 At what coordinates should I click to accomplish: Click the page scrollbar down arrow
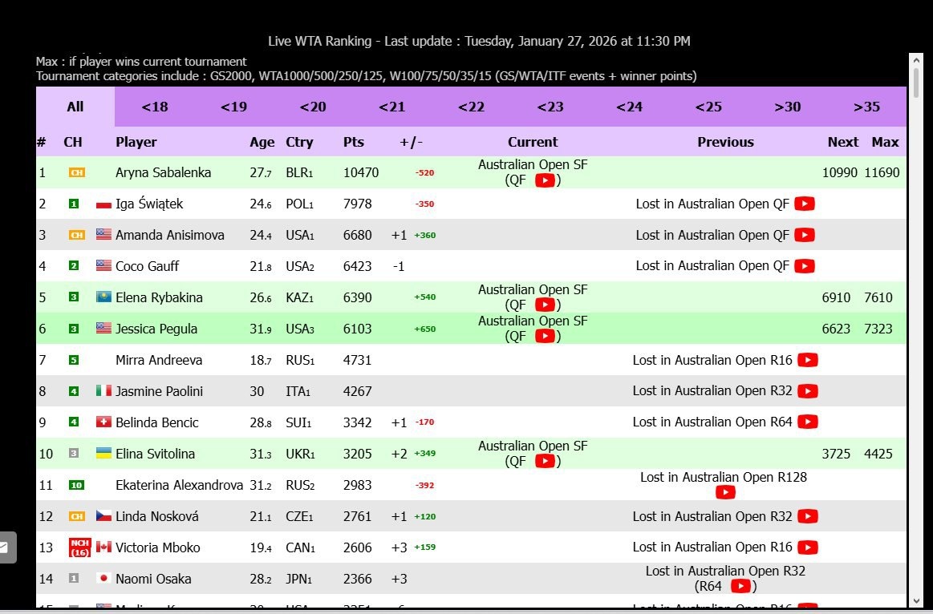point(915,601)
